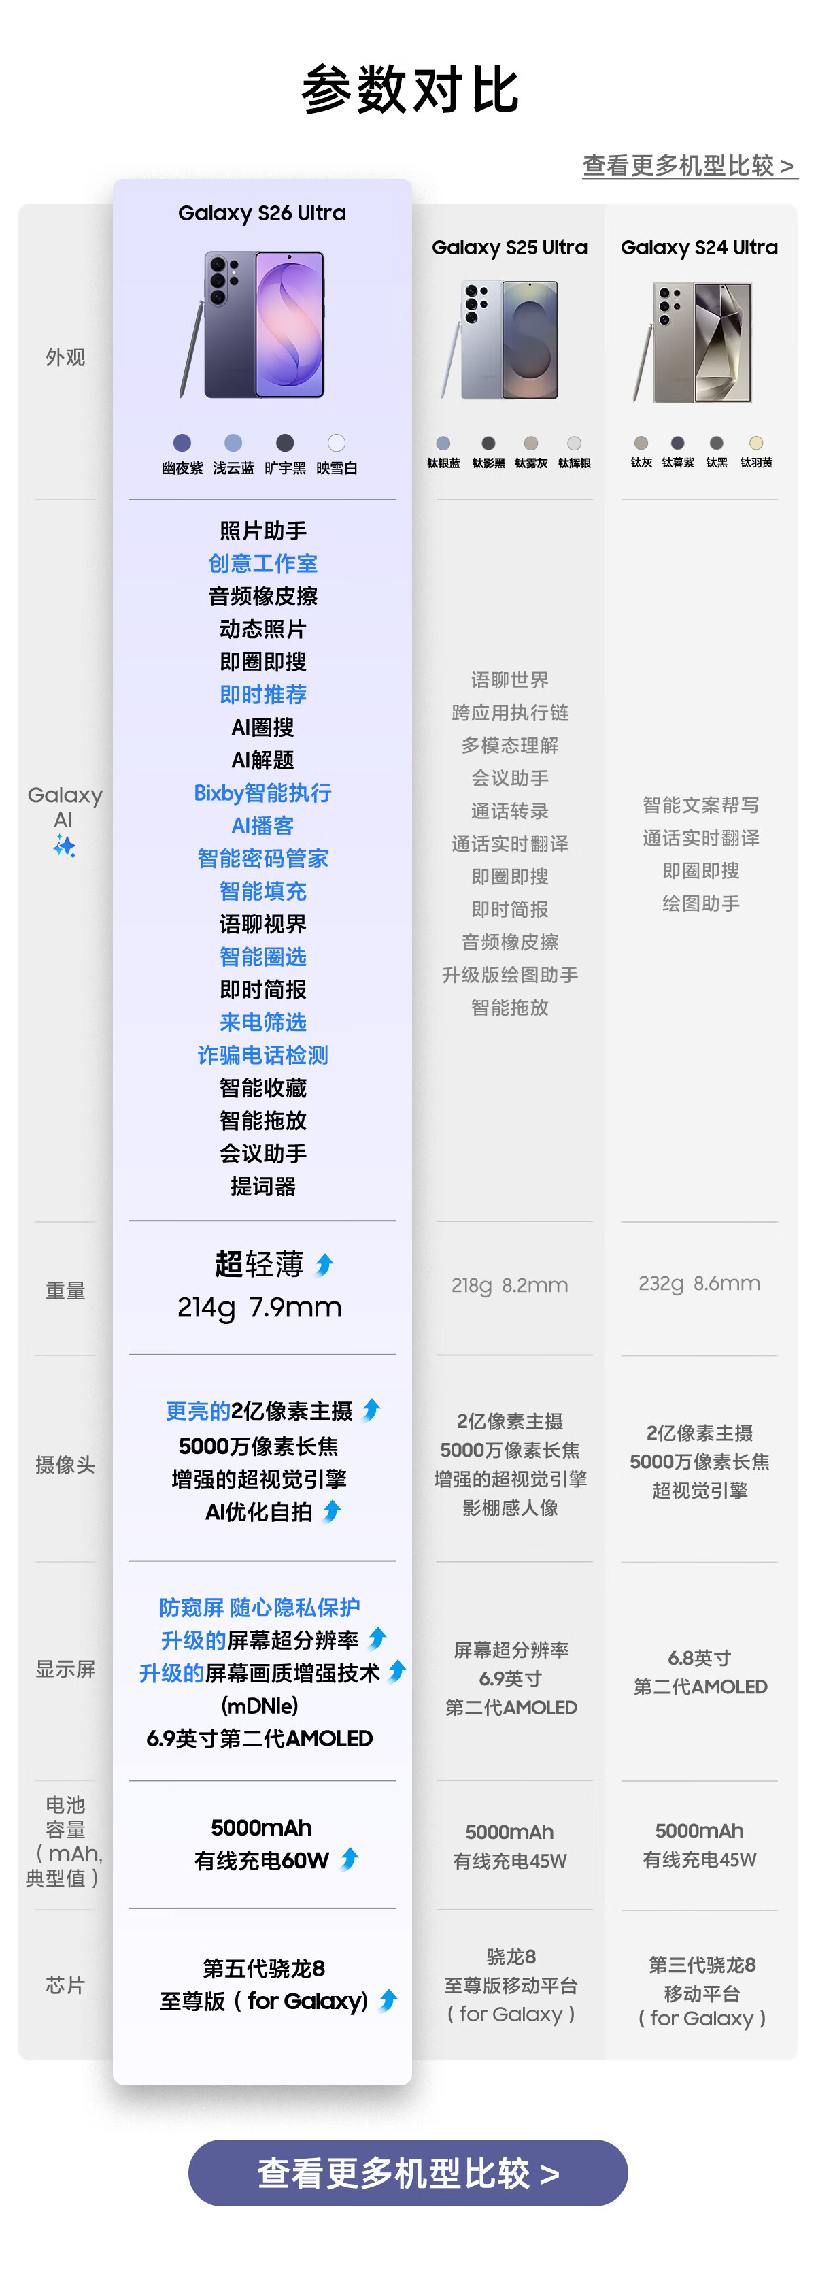Select the 幽夜紫 color swatch for S26 Ultra

pyautogui.click(x=182, y=443)
